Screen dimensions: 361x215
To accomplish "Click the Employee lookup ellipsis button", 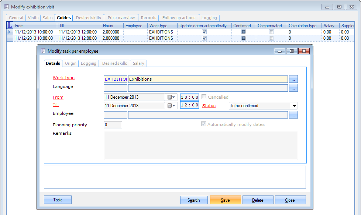I will [x=293, y=115].
